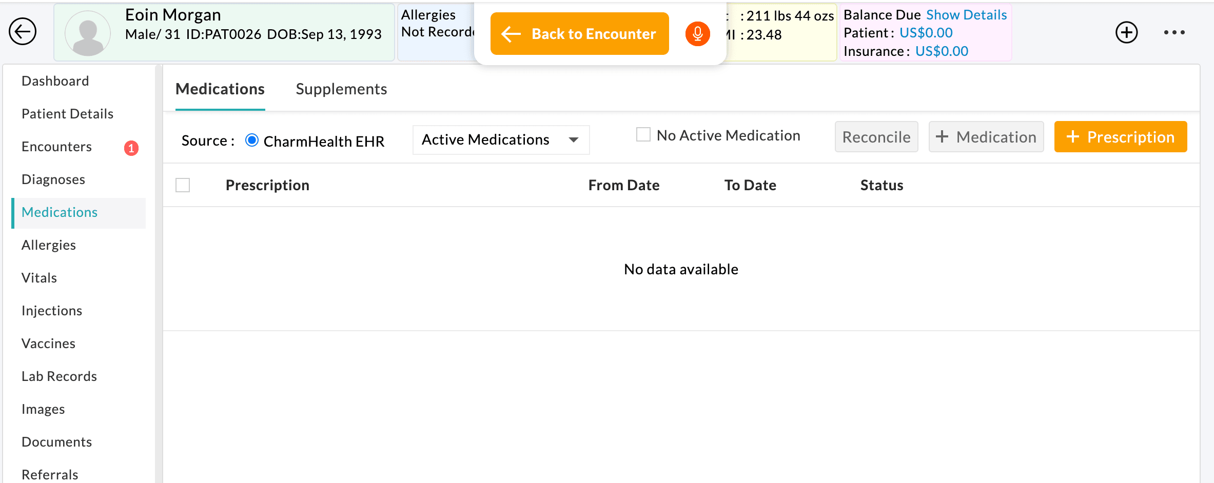Click the red Encounters notification badge

tap(131, 148)
